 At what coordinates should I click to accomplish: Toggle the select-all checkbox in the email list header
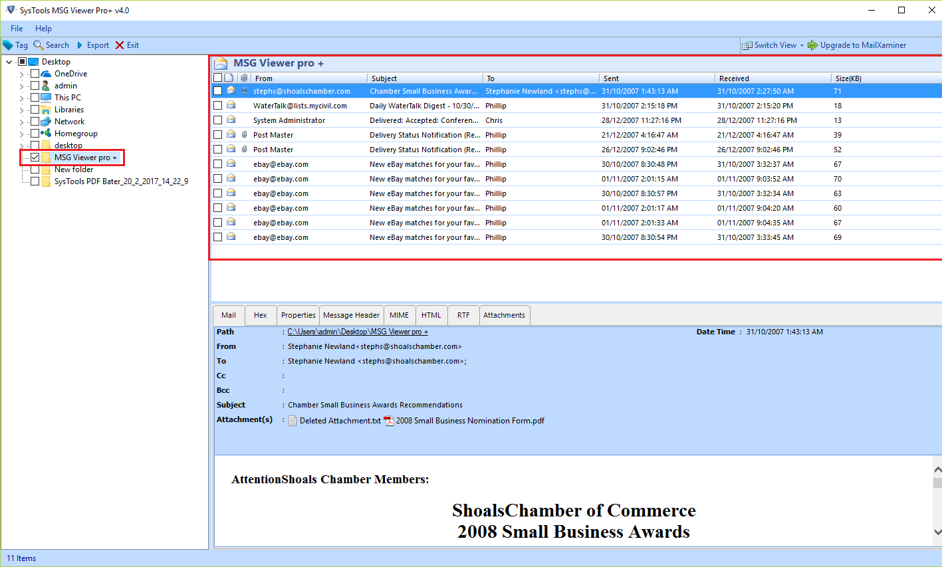[x=217, y=78]
